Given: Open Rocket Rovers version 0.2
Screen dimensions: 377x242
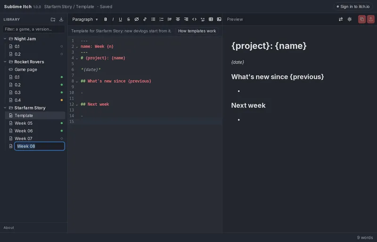Looking at the screenshot, I should click(35, 85).
